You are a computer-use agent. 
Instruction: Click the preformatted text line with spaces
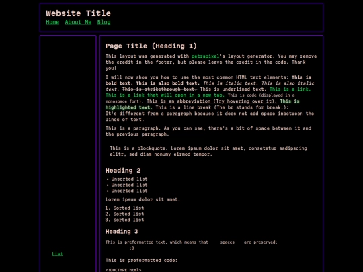point(191,242)
